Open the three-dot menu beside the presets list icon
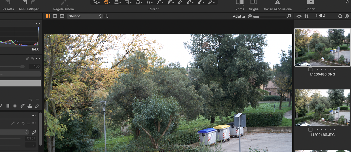Screen dimensions: 351x152 [33, 123]
